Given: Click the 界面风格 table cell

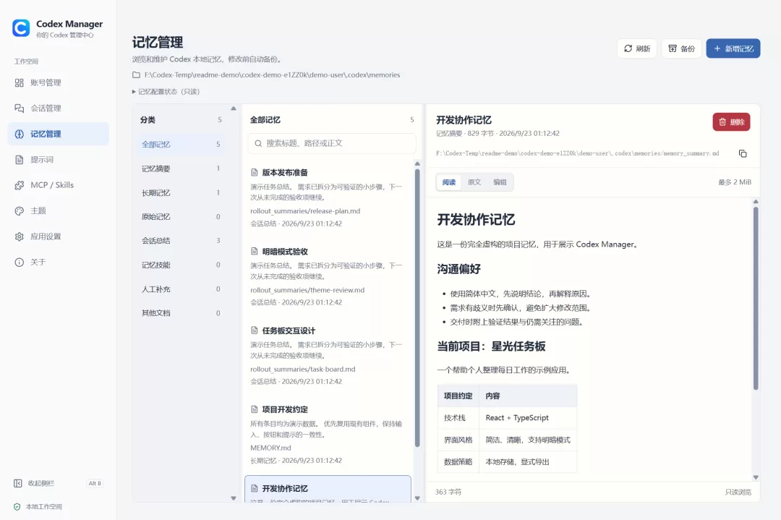Looking at the screenshot, I should [x=458, y=440].
